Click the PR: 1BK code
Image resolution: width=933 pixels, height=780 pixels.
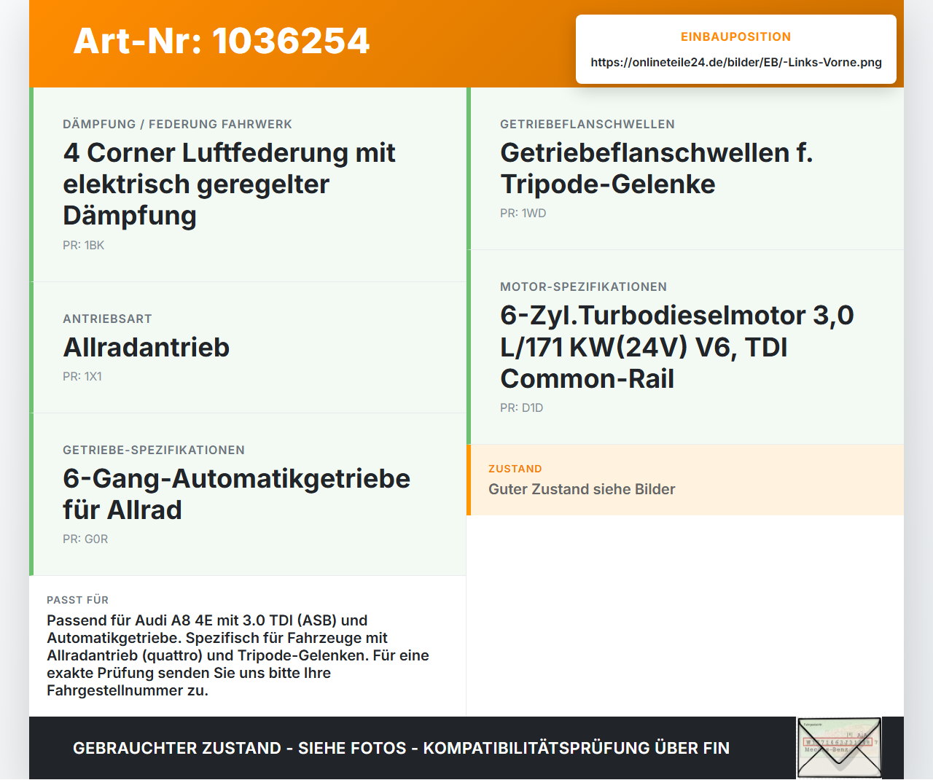[x=83, y=245]
